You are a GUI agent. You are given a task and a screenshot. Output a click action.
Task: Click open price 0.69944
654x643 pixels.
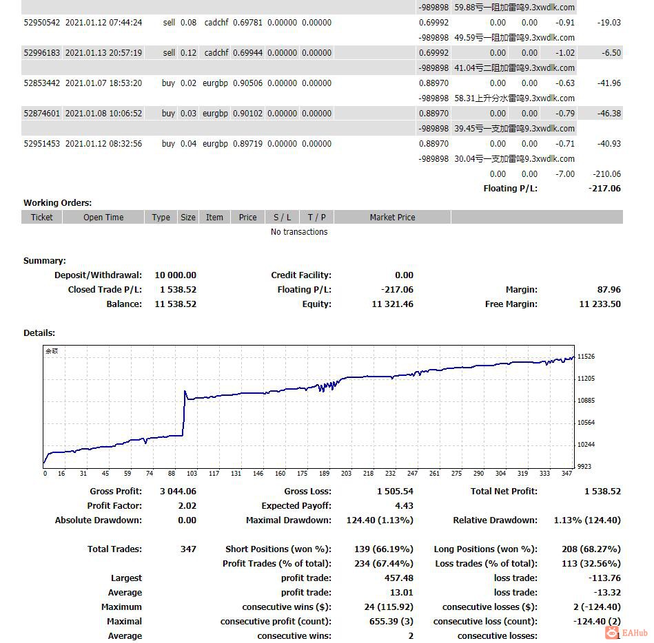(x=248, y=53)
